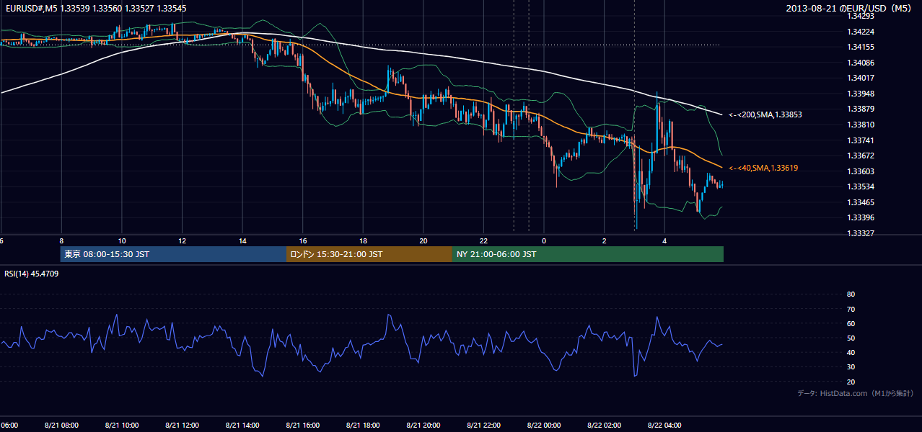
Task: Click price level 1.34224 on the axis
Action: pyautogui.click(x=861, y=32)
